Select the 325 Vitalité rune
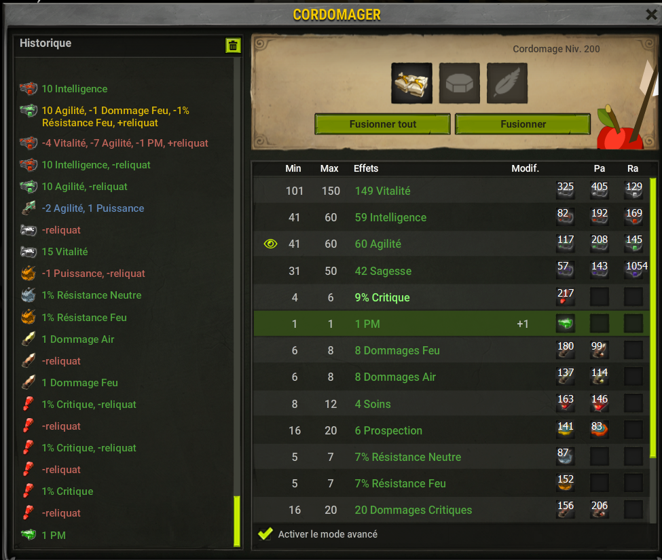This screenshot has width=662, height=560. [x=566, y=190]
